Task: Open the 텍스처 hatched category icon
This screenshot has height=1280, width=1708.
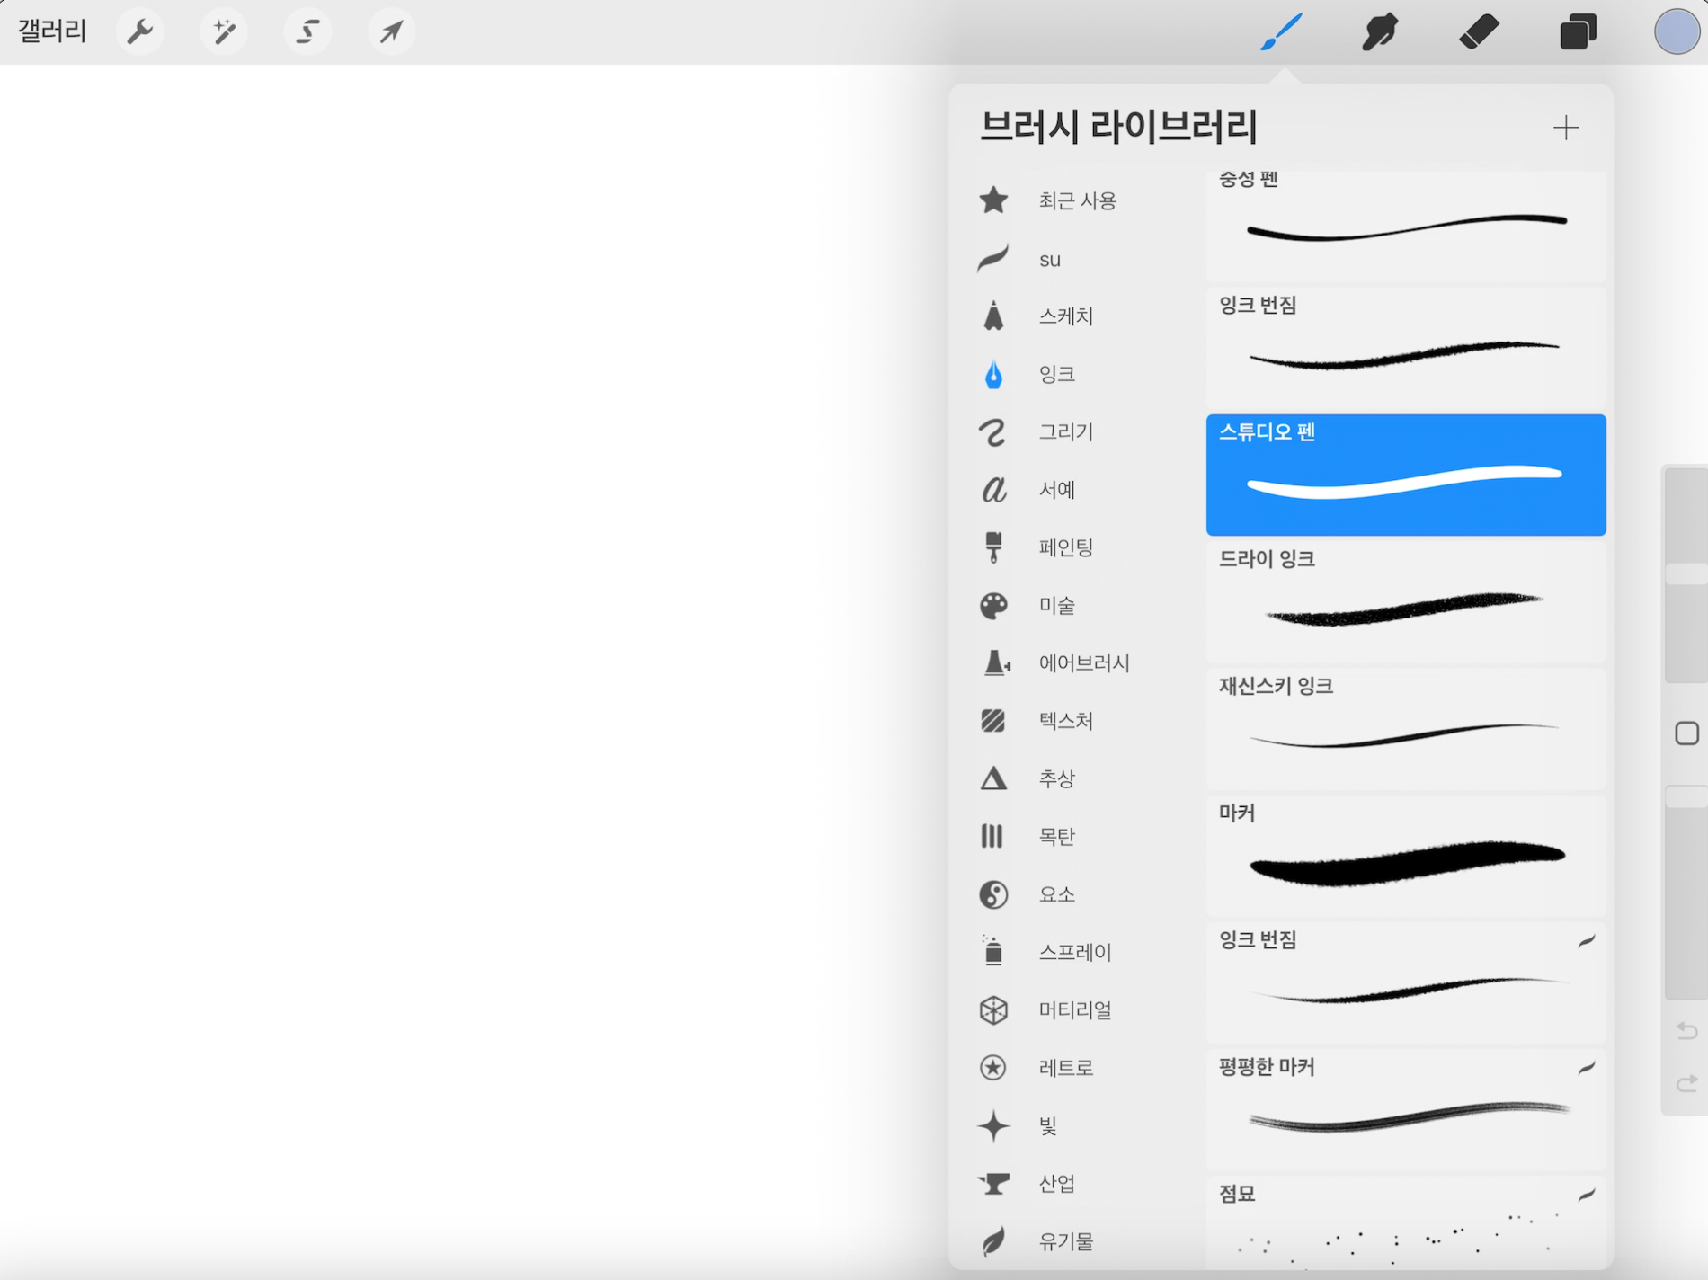Action: [x=993, y=721]
